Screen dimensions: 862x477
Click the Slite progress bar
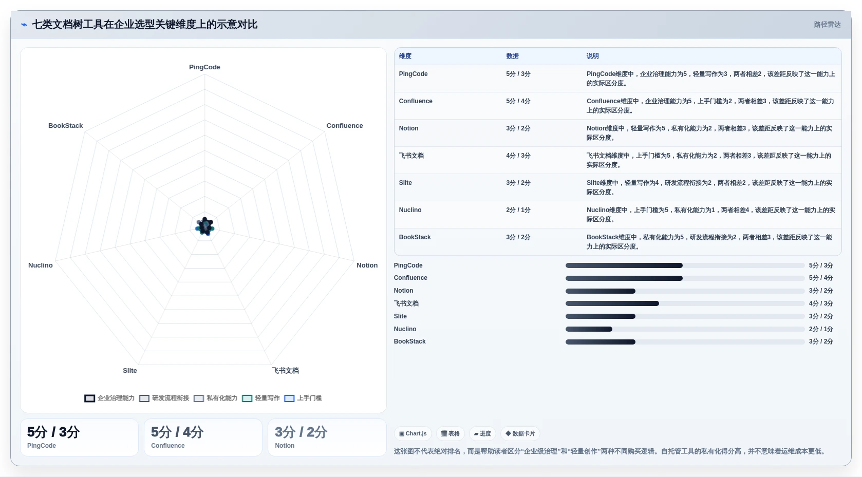click(x=685, y=316)
